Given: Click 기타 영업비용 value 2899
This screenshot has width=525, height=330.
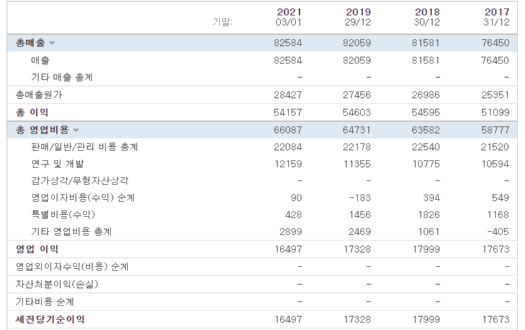Looking at the screenshot, I should (x=290, y=232).
